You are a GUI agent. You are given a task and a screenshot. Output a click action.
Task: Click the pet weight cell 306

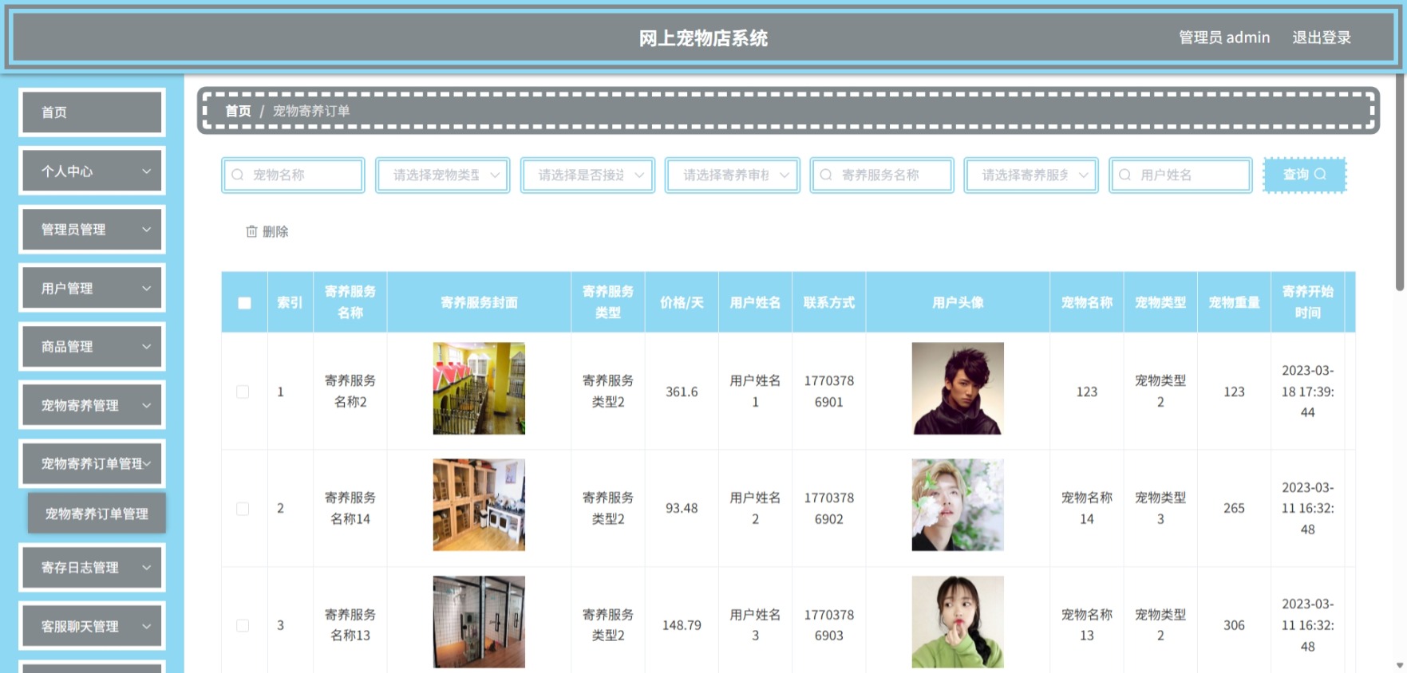click(x=1234, y=626)
